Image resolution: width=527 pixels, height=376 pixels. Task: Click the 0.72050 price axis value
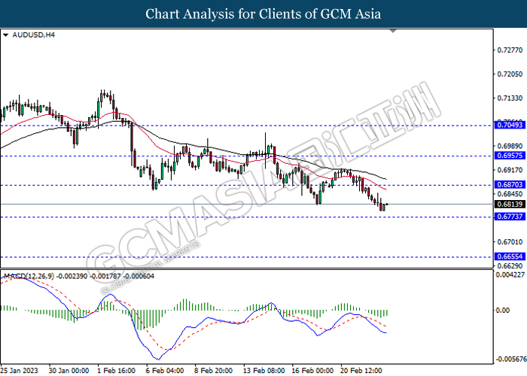pos(510,74)
